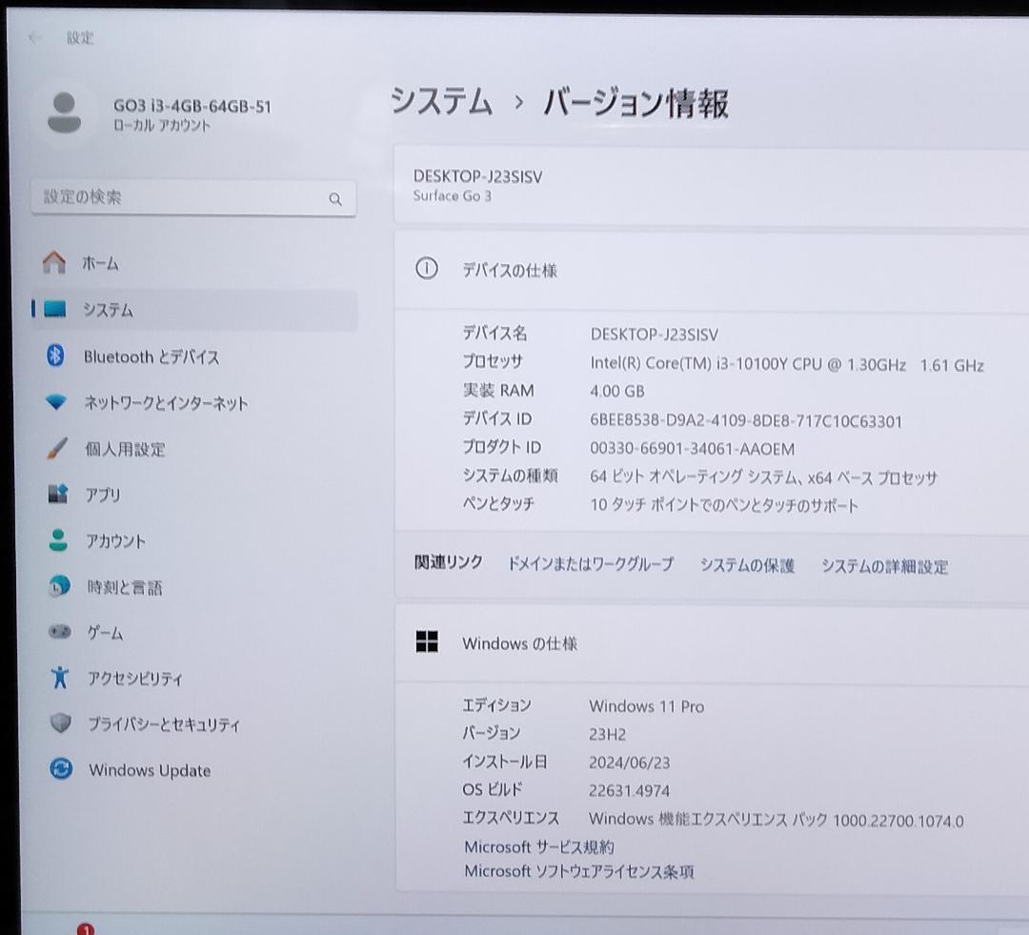
Task: Click the search magnifier icon
Action: tap(335, 199)
